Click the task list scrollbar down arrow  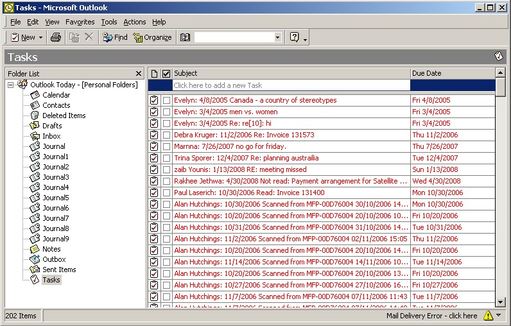click(500, 302)
